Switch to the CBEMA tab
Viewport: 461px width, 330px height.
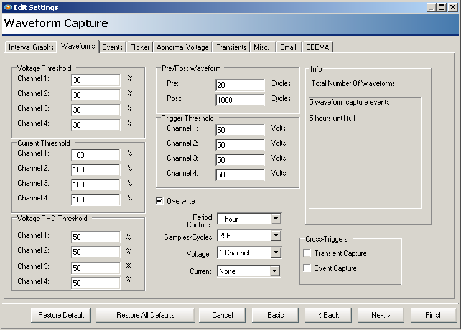(317, 47)
